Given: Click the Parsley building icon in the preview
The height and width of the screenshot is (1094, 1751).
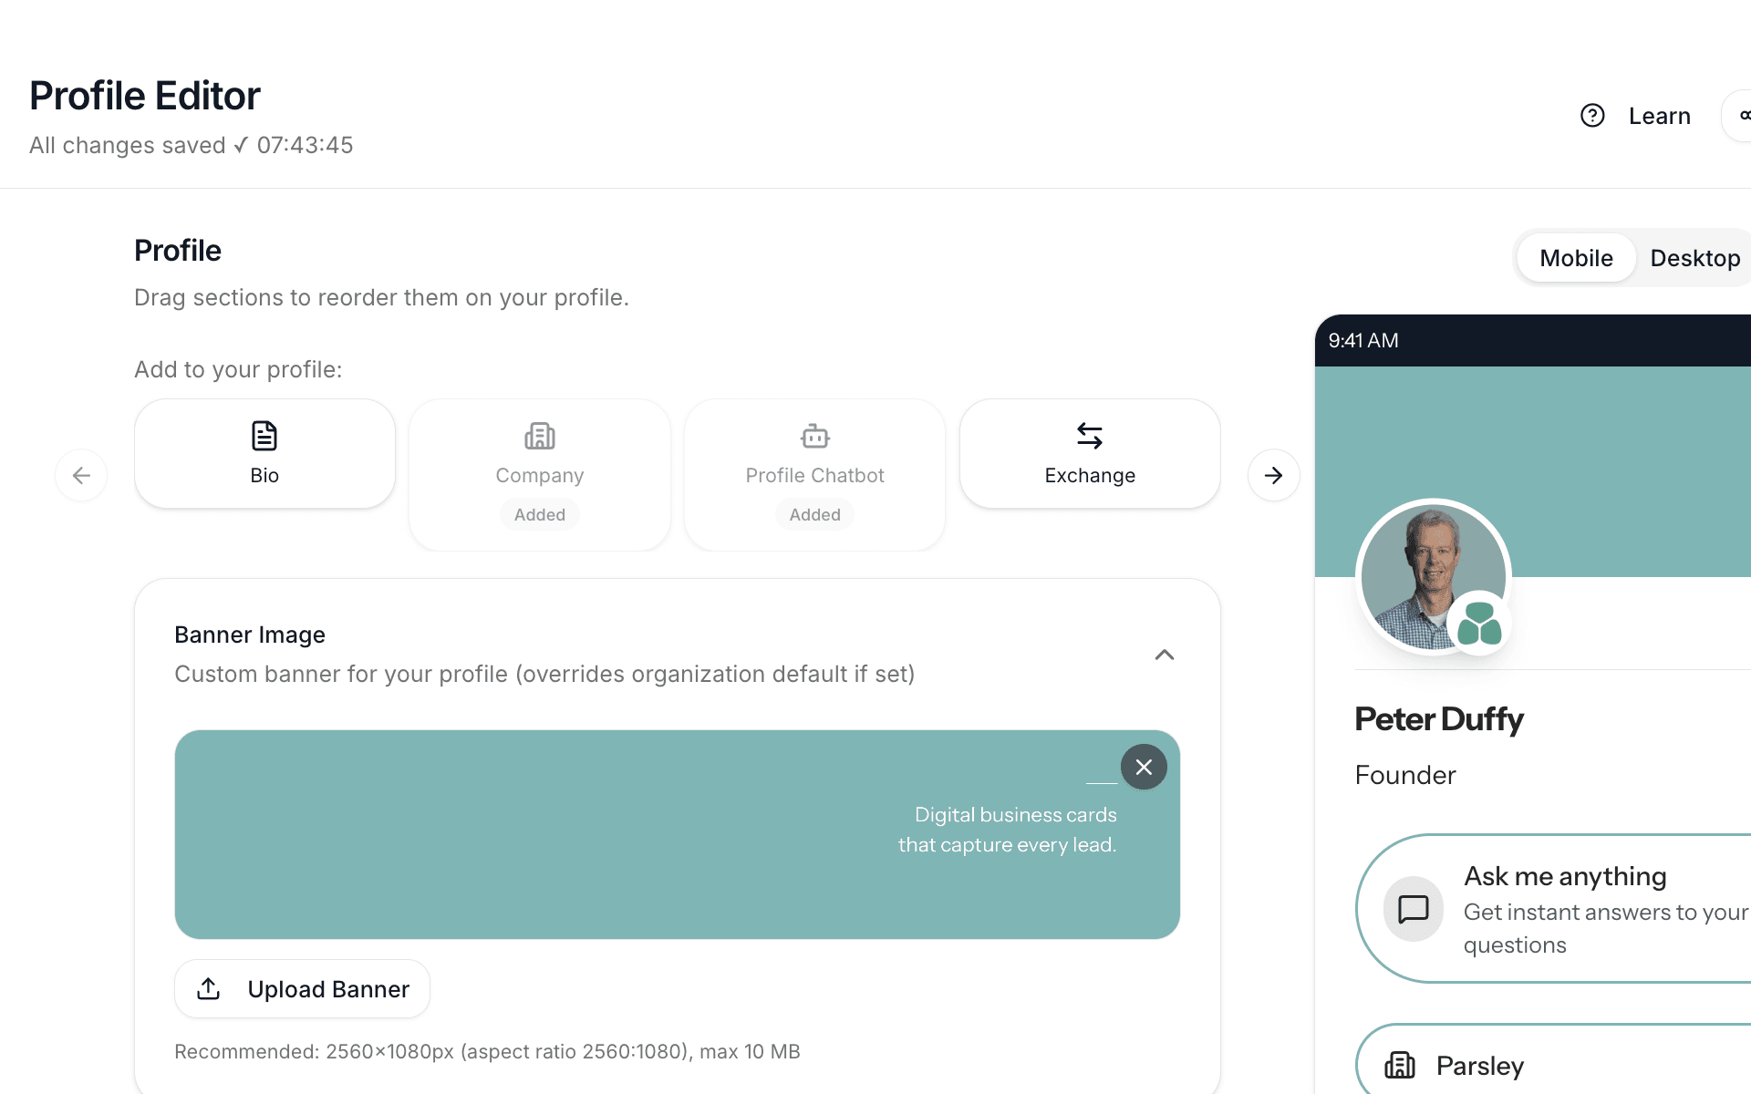Looking at the screenshot, I should [x=1398, y=1065].
